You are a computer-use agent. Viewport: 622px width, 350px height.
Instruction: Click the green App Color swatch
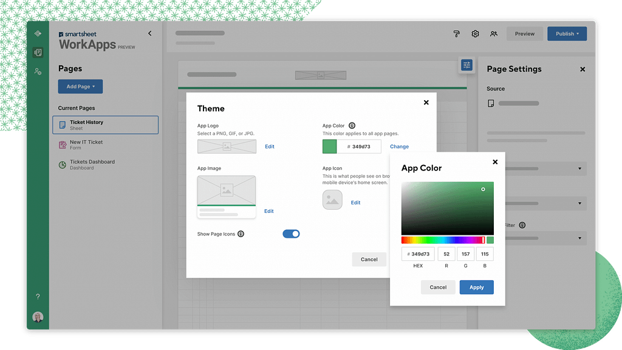[x=330, y=147]
